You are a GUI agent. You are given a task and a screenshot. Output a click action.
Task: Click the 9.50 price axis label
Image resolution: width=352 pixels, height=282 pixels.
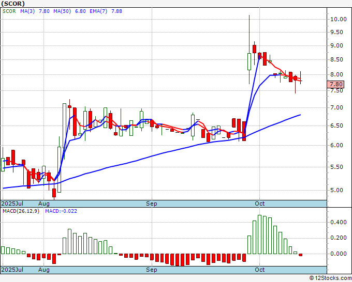tap(336, 32)
